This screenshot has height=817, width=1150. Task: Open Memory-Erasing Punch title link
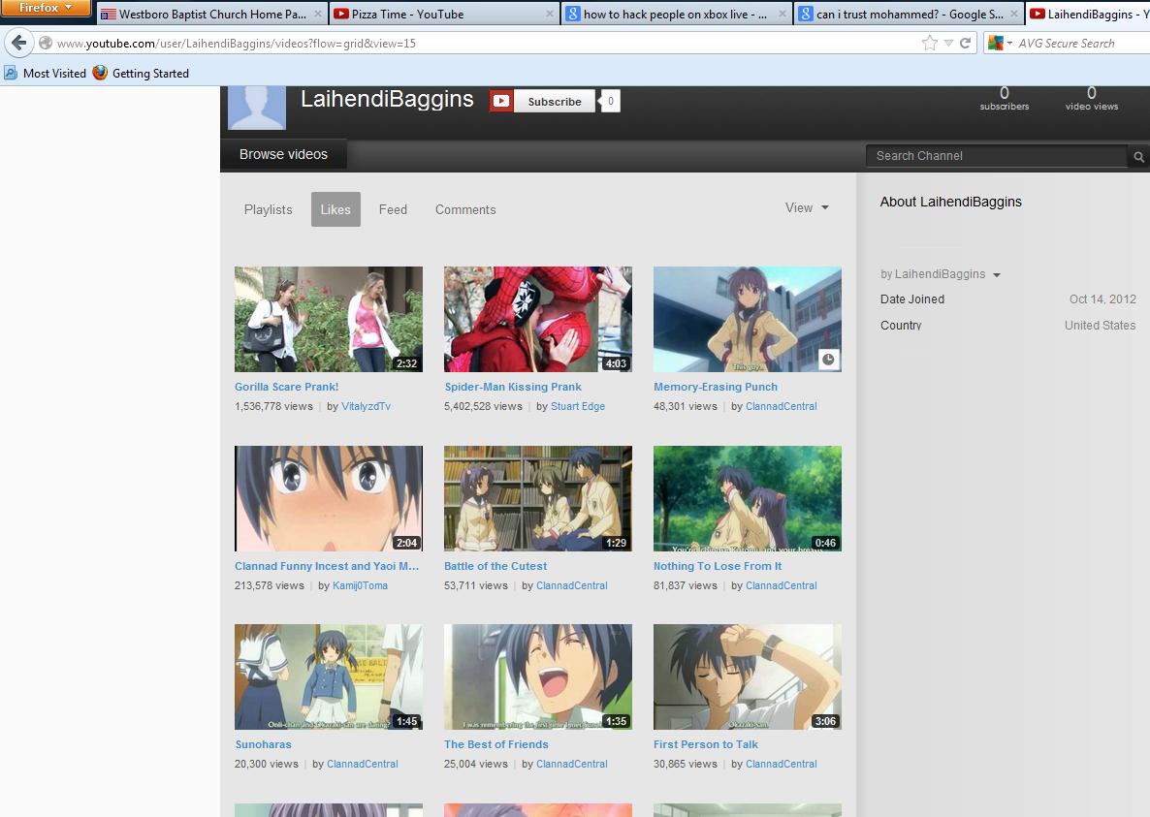(715, 387)
